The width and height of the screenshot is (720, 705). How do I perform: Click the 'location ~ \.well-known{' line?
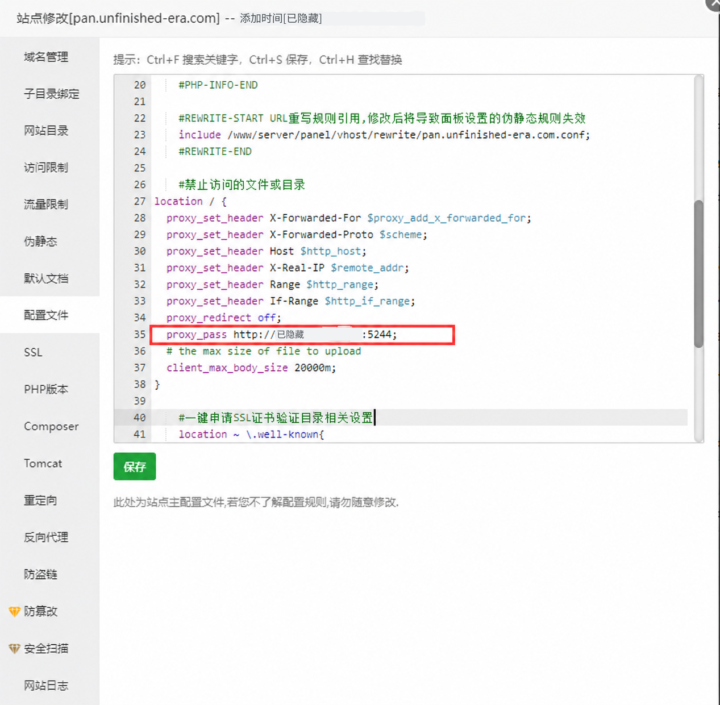pyautogui.click(x=251, y=434)
